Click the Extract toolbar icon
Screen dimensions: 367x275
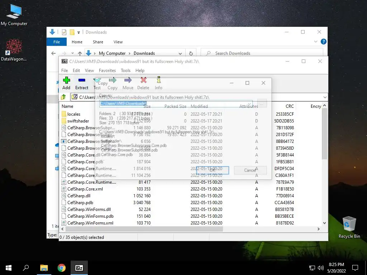(82, 83)
